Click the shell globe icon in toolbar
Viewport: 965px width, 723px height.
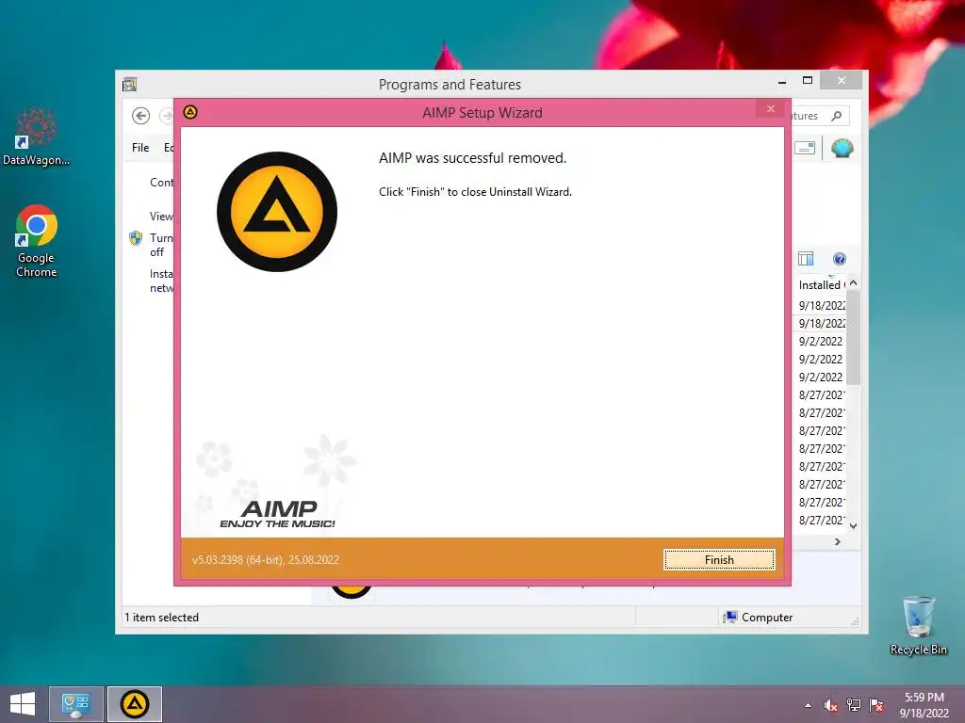842,148
